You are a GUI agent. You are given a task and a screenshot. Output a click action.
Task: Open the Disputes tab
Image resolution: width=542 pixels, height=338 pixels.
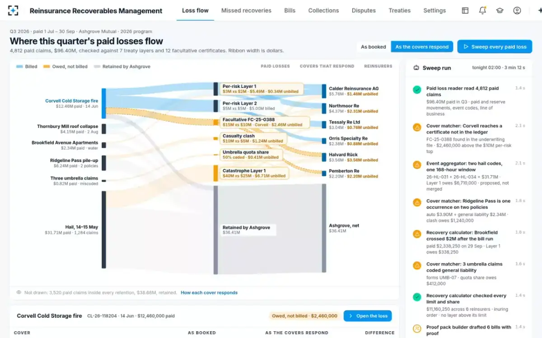point(364,10)
